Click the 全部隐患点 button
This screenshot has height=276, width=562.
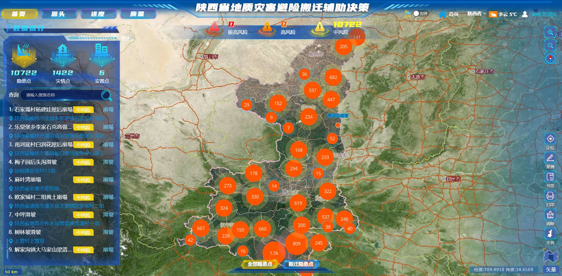[x=260, y=264]
